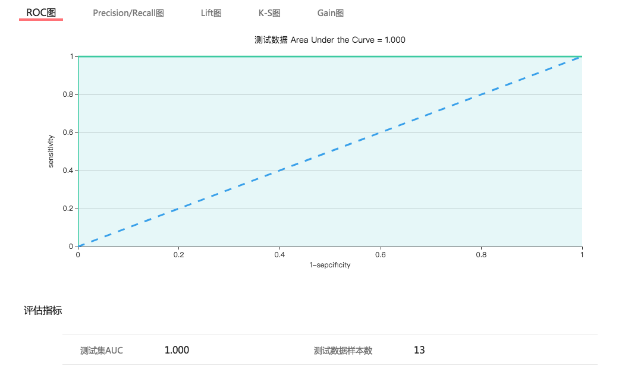Switch to the ROC图 tab
The height and width of the screenshot is (366, 644).
tap(41, 12)
